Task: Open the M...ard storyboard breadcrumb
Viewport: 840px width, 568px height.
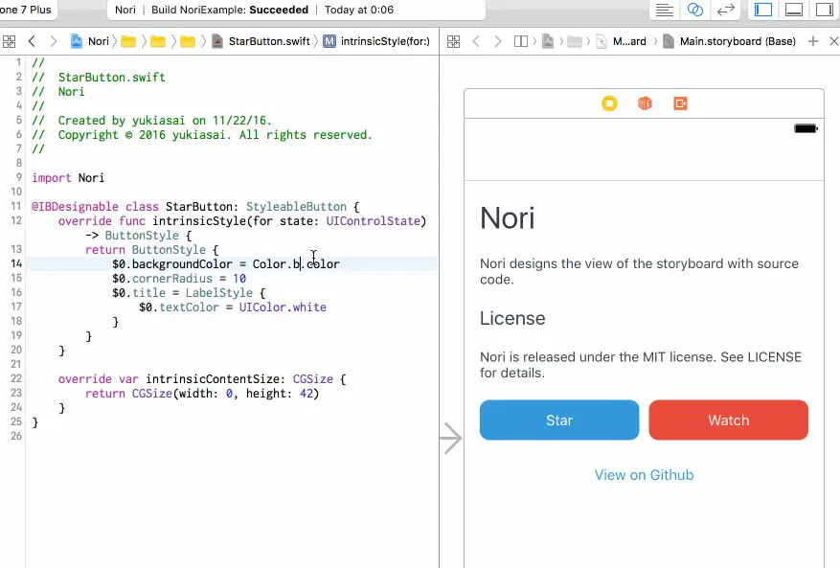Action: point(622,41)
